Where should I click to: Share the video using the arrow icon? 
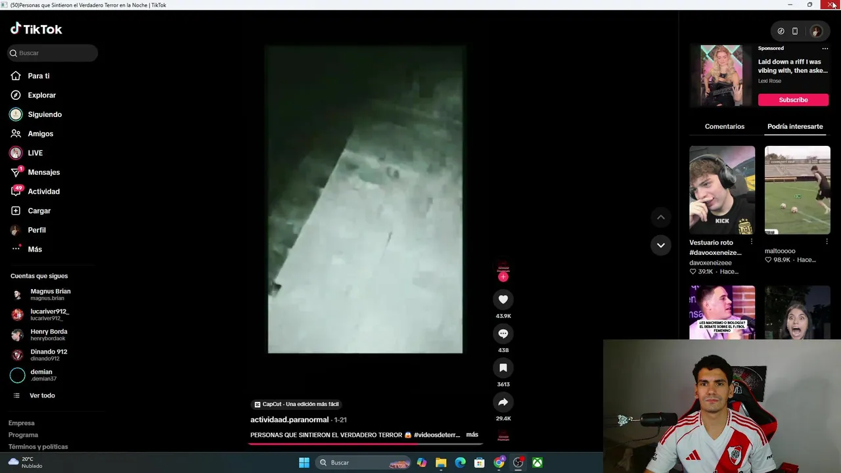[503, 402]
